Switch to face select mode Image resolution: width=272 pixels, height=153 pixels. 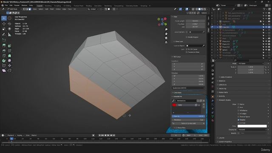tap(30, 9)
